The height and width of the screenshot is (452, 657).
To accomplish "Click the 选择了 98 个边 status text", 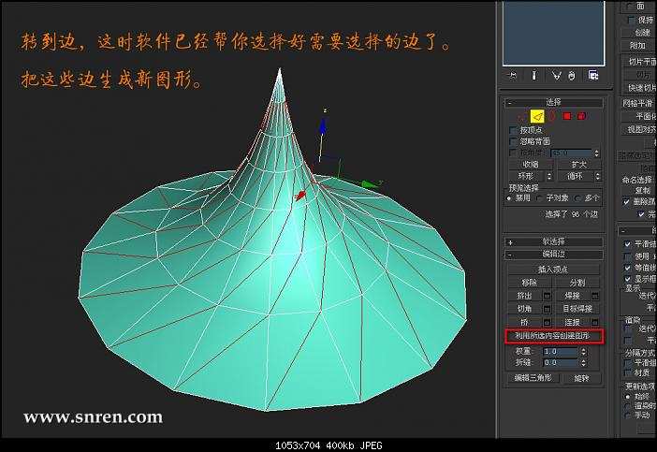I will 572,214.
